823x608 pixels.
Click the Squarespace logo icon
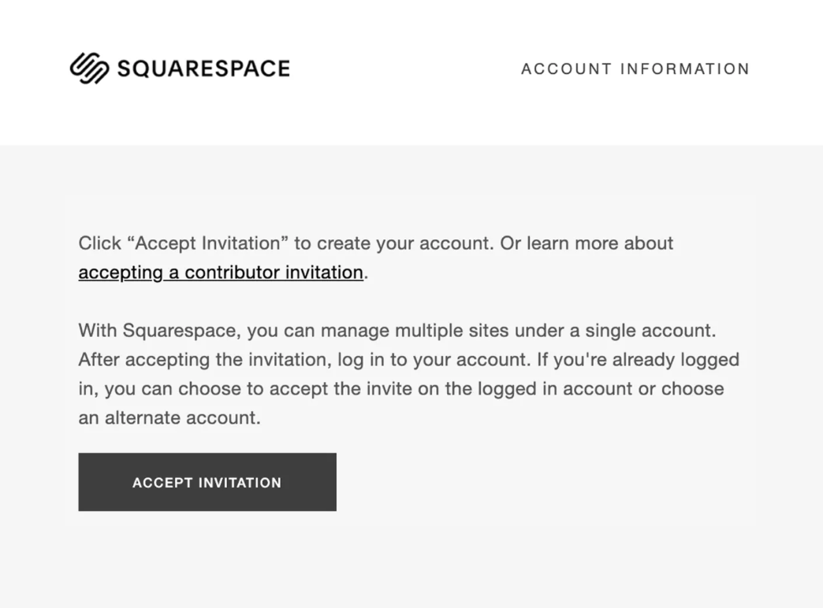pos(89,69)
